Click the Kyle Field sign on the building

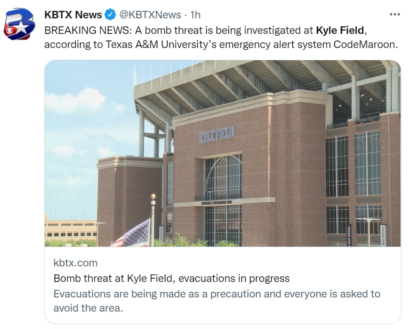[217, 135]
